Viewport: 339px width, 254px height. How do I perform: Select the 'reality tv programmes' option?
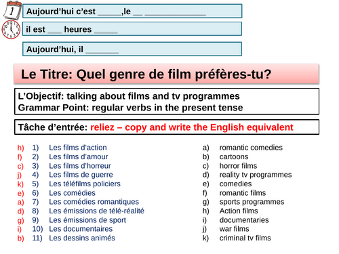tap(256, 175)
